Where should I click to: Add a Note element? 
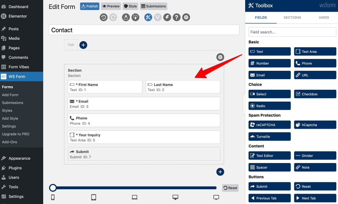coord(315,167)
